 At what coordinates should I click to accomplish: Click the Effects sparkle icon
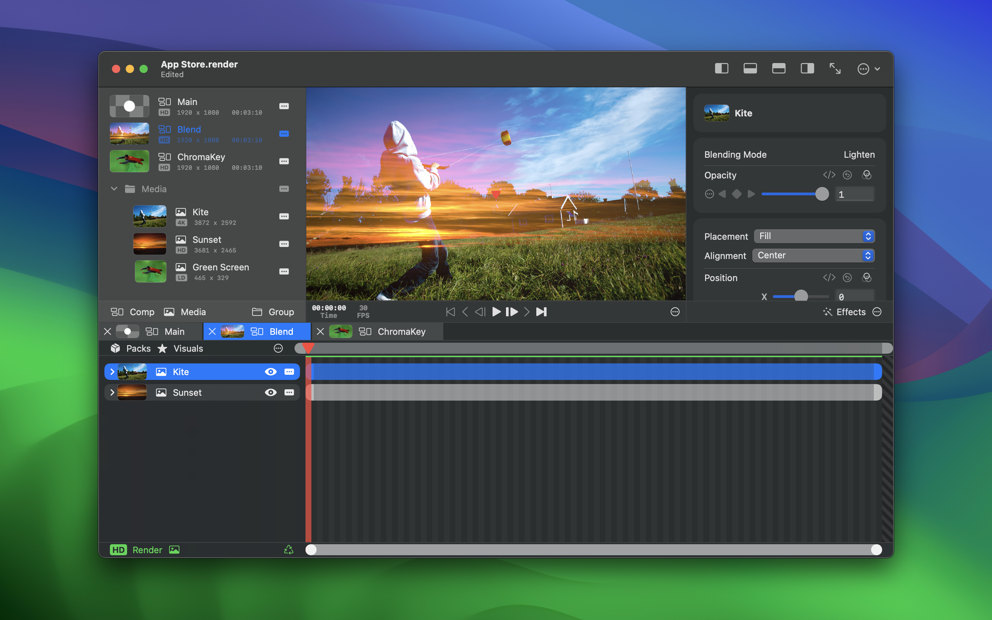point(828,312)
